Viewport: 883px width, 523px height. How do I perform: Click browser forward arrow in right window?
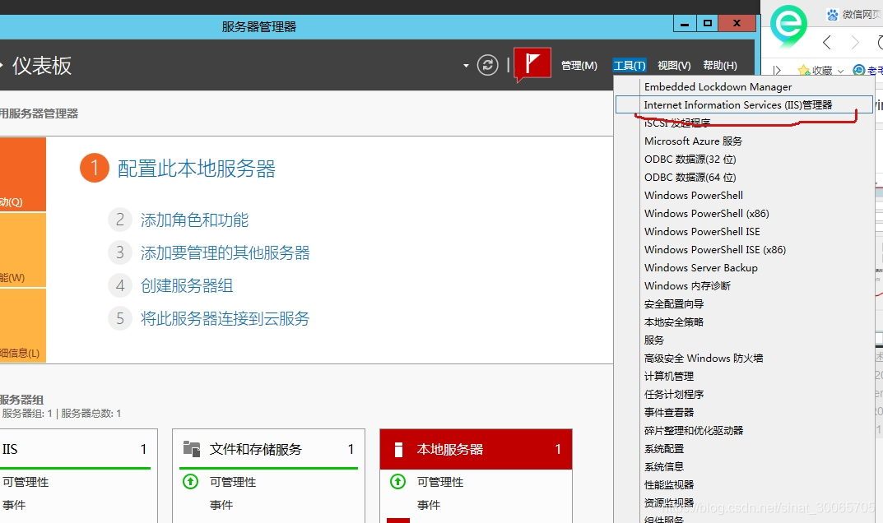[855, 42]
